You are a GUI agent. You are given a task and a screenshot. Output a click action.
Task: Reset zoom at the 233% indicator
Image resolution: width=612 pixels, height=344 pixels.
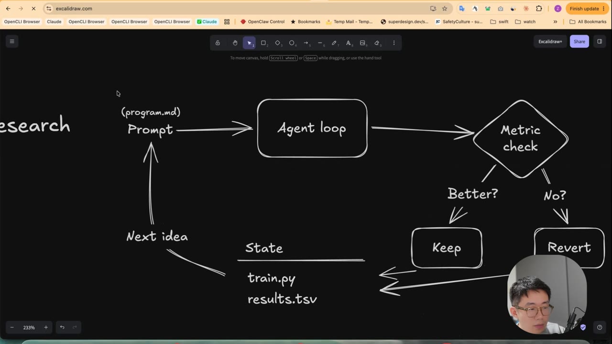(29, 327)
